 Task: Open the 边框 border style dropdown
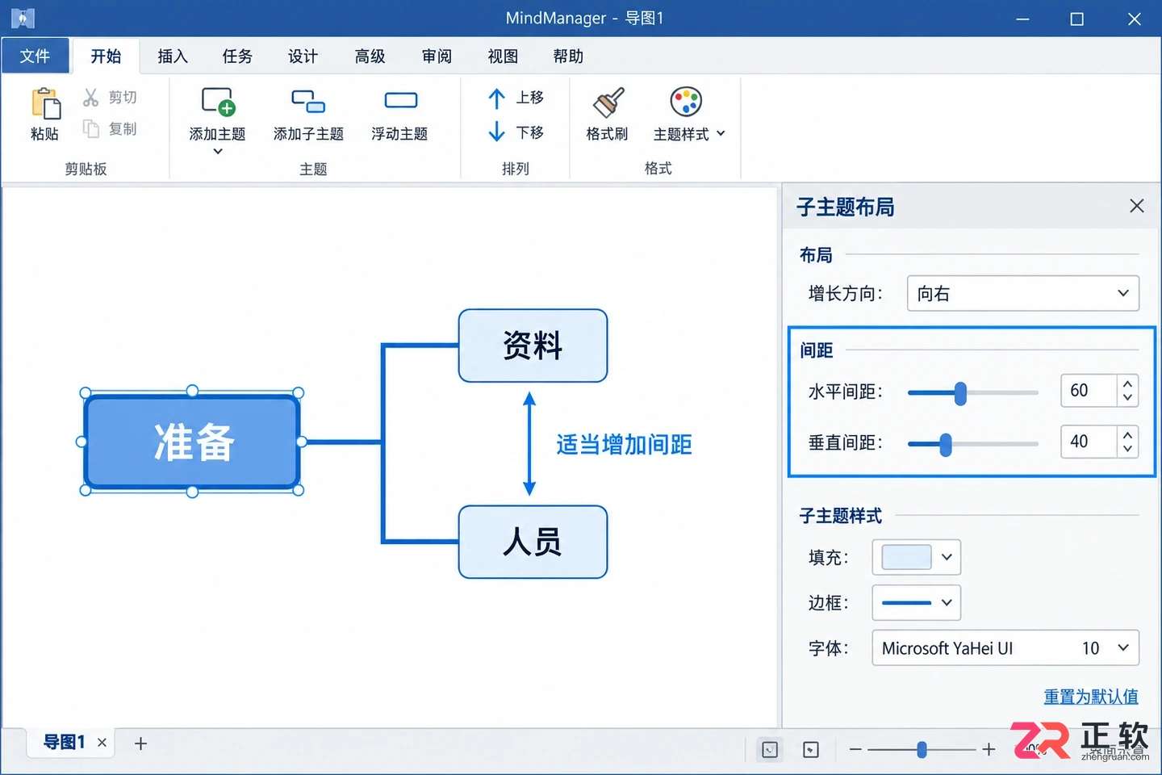pyautogui.click(x=917, y=602)
